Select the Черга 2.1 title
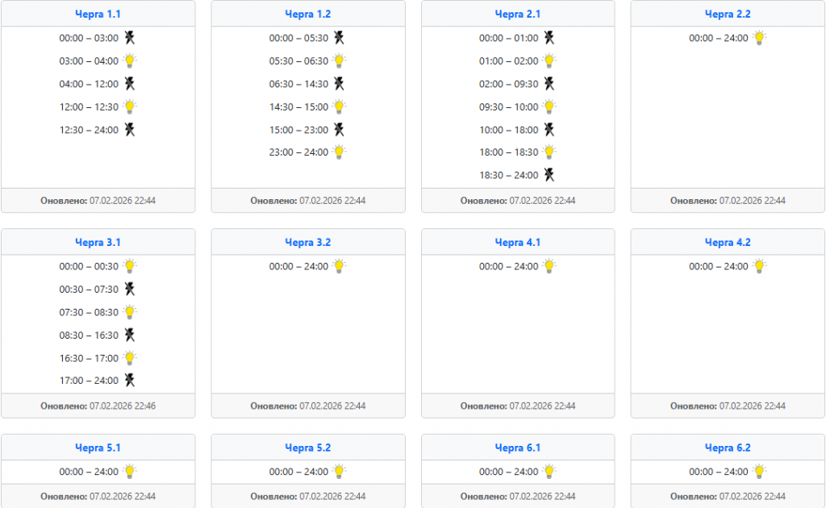Viewport: 826px width, 508px height. [x=518, y=14]
